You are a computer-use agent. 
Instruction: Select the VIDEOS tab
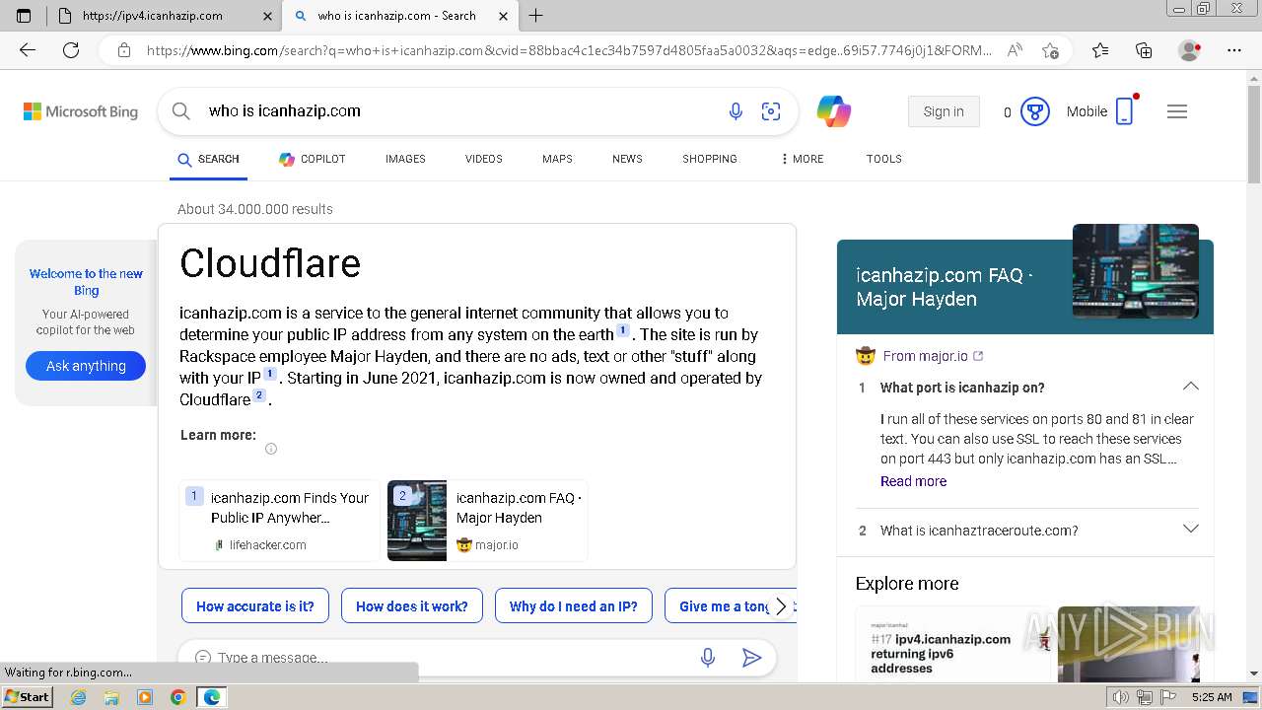point(484,159)
